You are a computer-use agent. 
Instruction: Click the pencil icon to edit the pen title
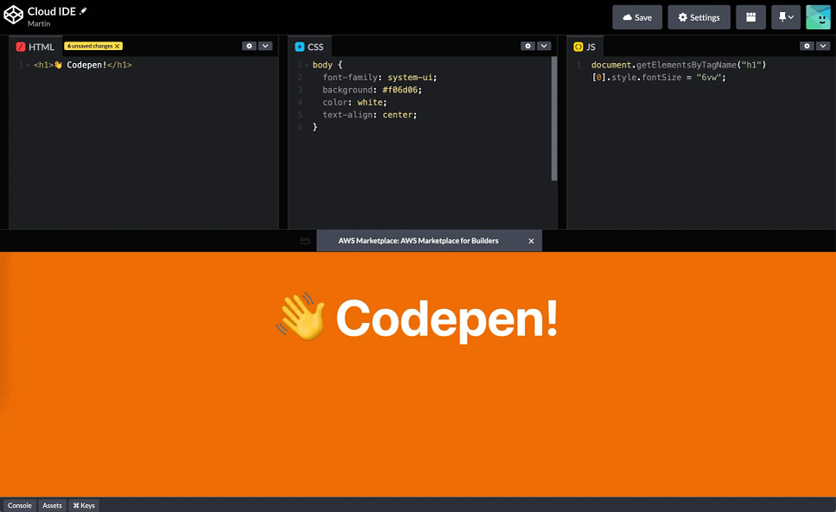pos(84,9)
